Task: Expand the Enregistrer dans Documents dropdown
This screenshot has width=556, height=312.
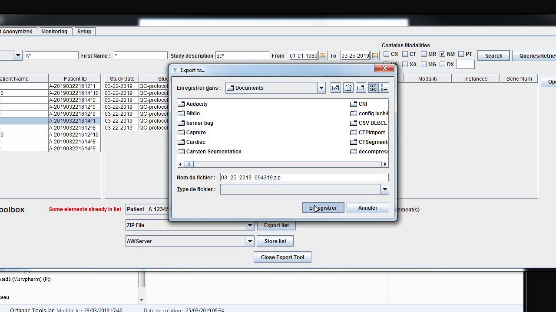Action: (x=321, y=88)
